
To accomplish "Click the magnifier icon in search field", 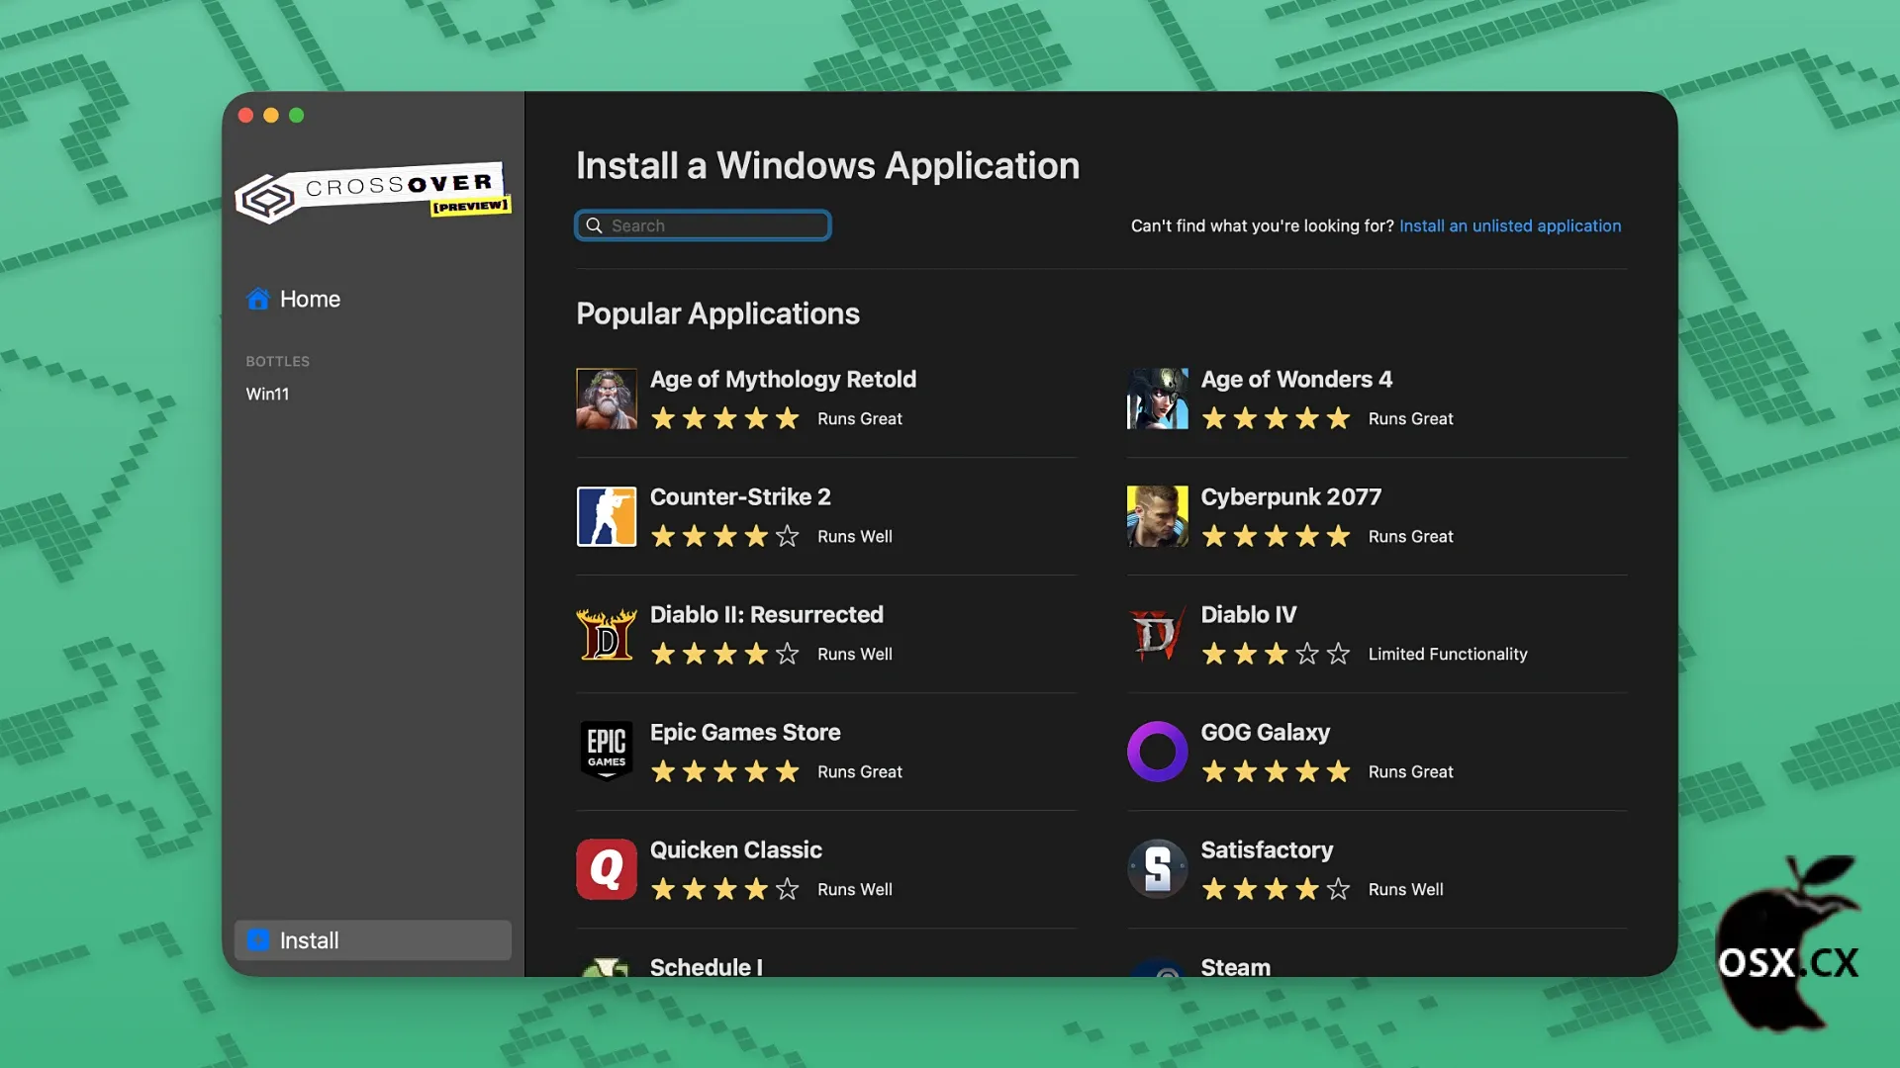I will [x=594, y=225].
